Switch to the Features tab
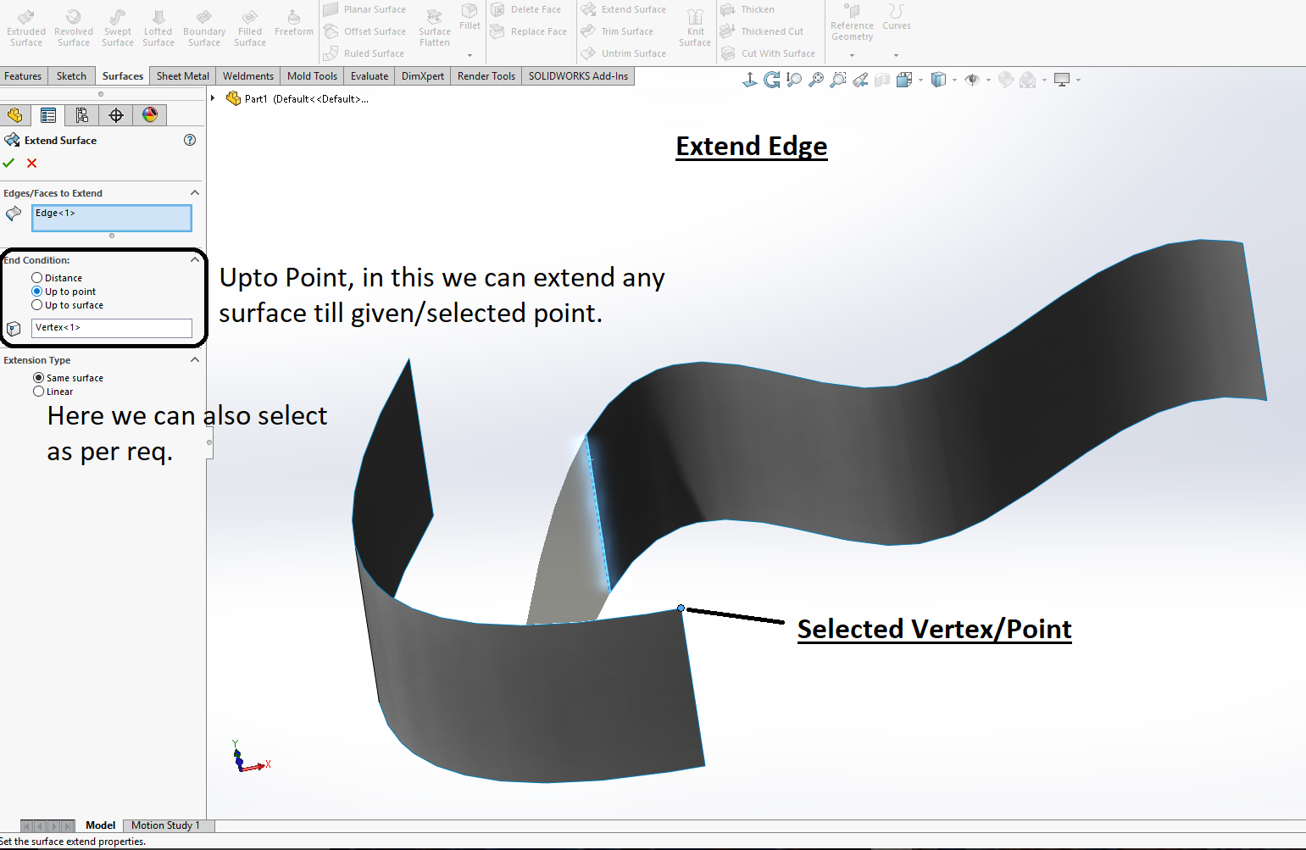The width and height of the screenshot is (1306, 850). pyautogui.click(x=23, y=76)
